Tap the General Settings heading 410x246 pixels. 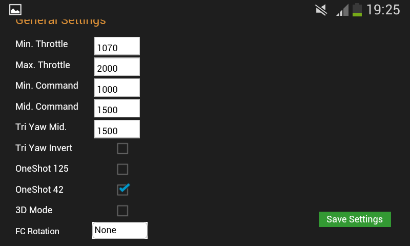[x=60, y=20]
